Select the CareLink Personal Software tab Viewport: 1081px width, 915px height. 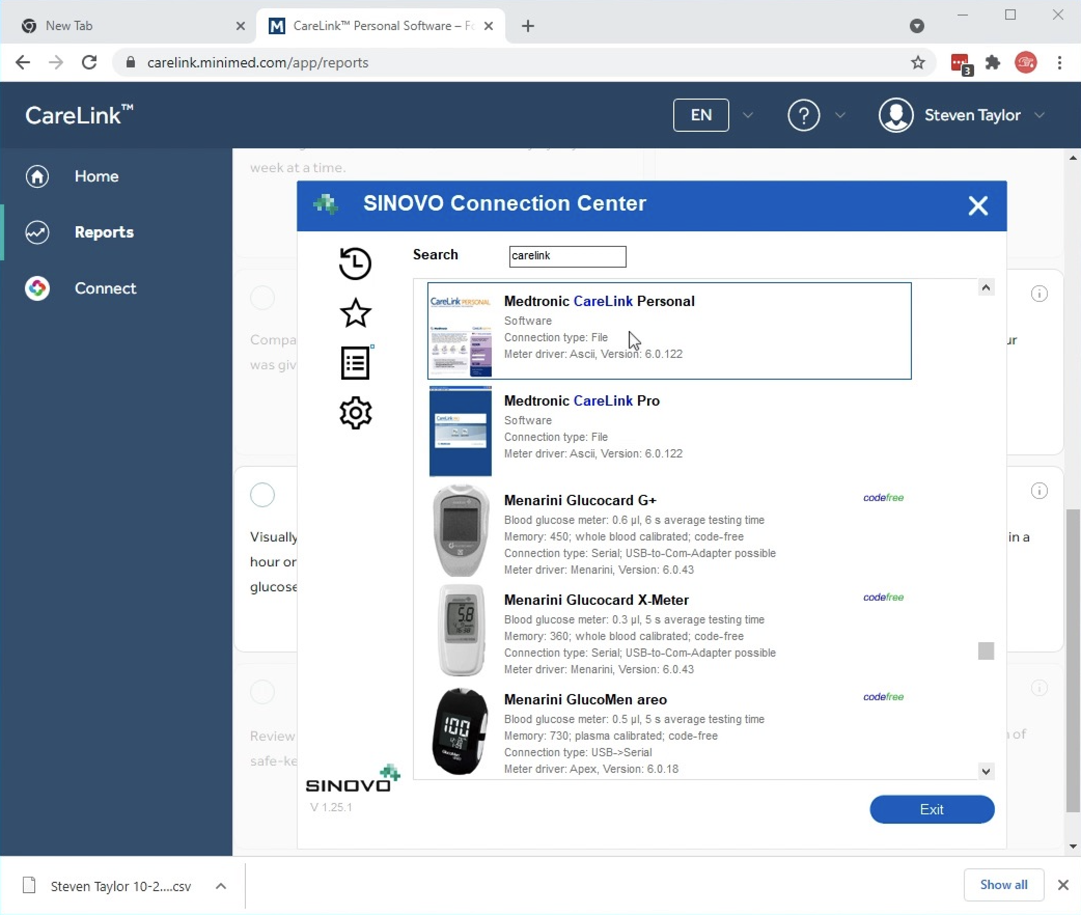coord(381,26)
